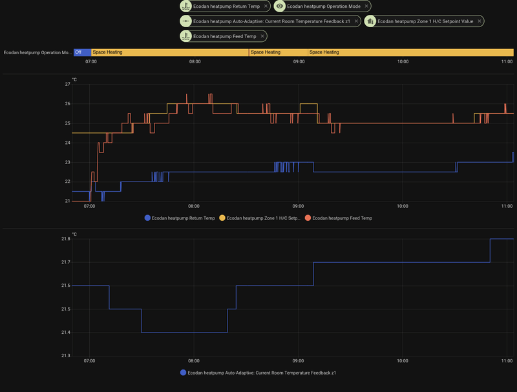Click the Operation Mode chip eye icon

280,6
